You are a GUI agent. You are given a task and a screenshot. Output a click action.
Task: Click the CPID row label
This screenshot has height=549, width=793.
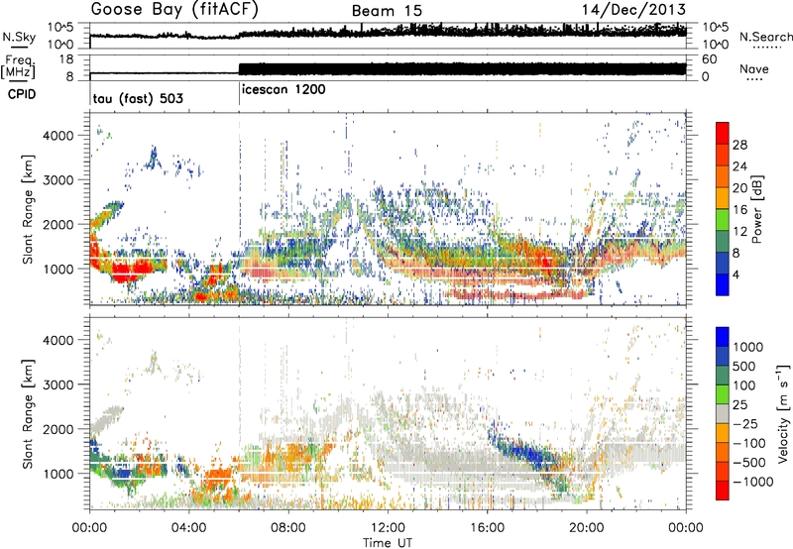click(22, 94)
